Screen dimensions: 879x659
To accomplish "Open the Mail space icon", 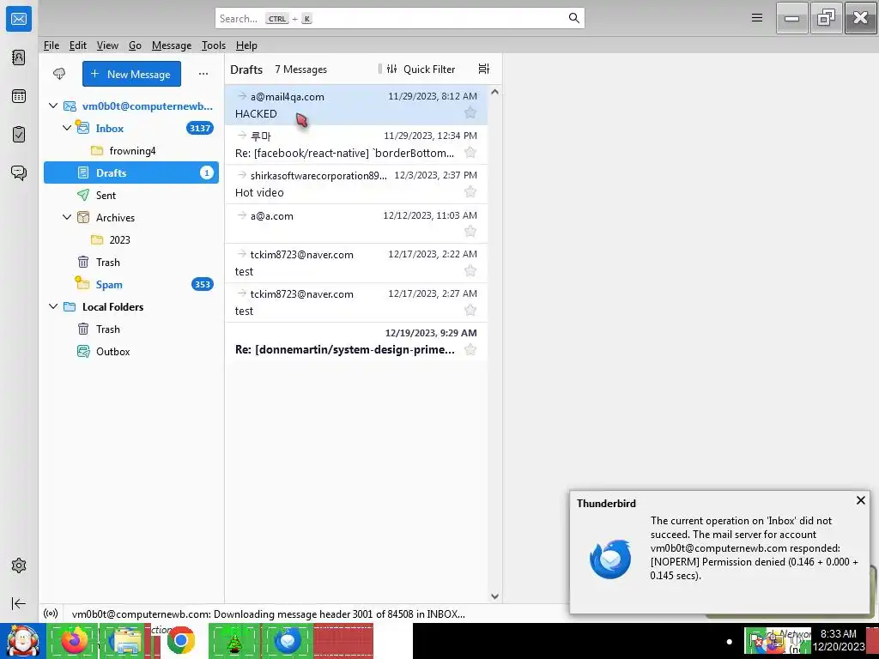I will (19, 19).
